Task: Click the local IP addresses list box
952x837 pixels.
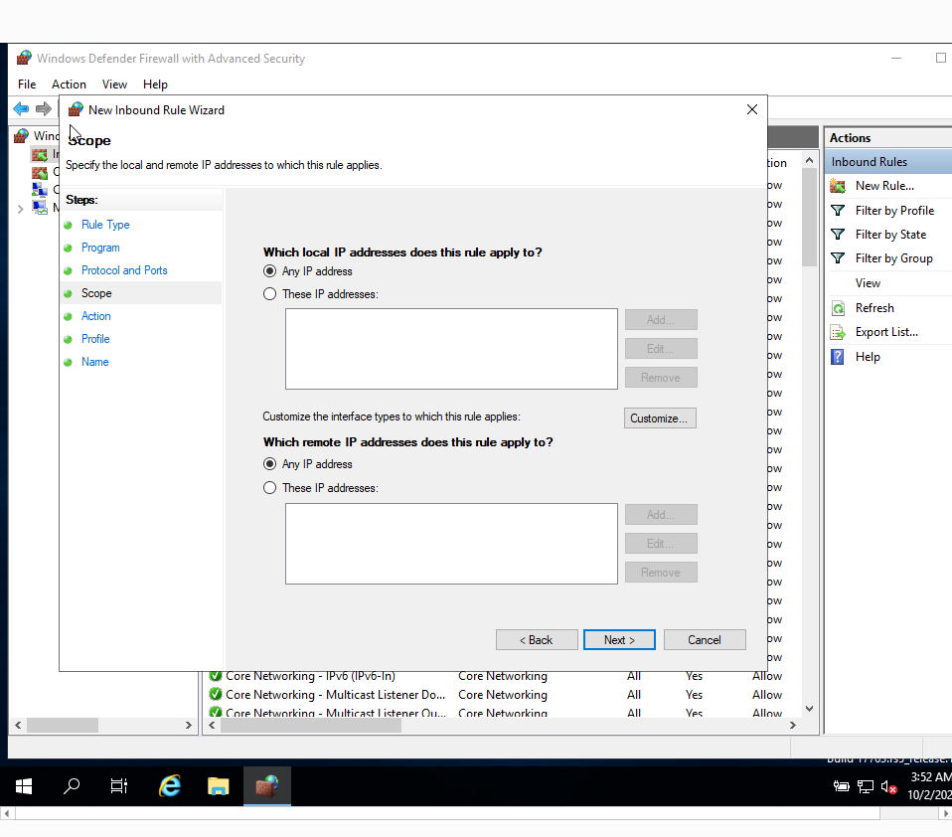Action: tap(451, 349)
